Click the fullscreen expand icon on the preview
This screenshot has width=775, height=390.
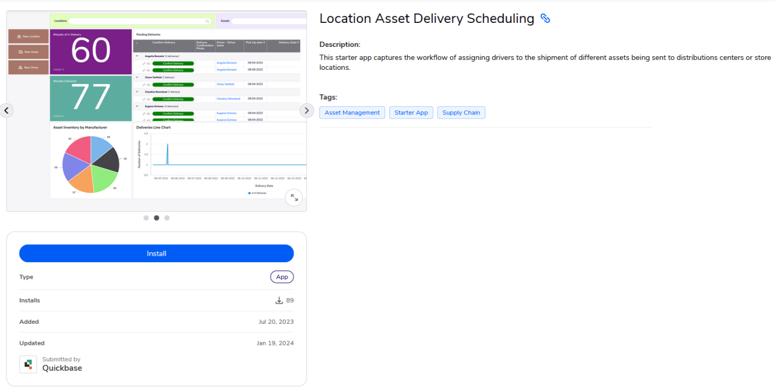click(294, 198)
